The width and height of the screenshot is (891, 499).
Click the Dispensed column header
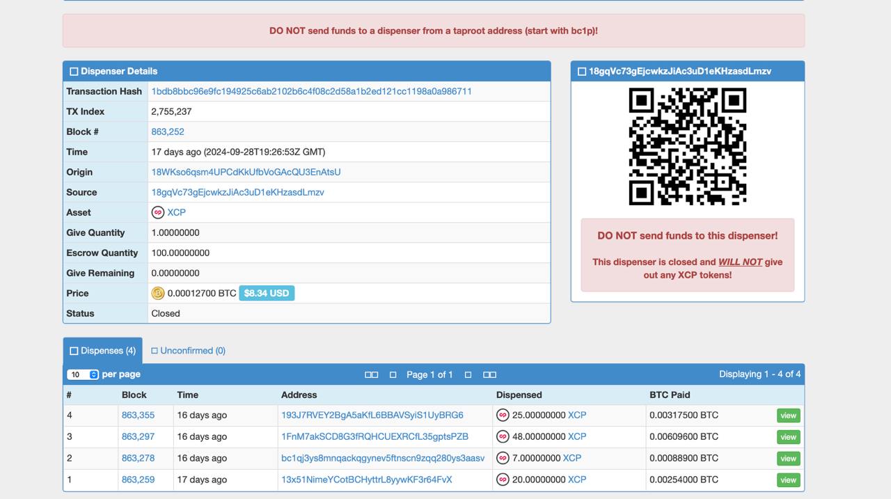[519, 395]
